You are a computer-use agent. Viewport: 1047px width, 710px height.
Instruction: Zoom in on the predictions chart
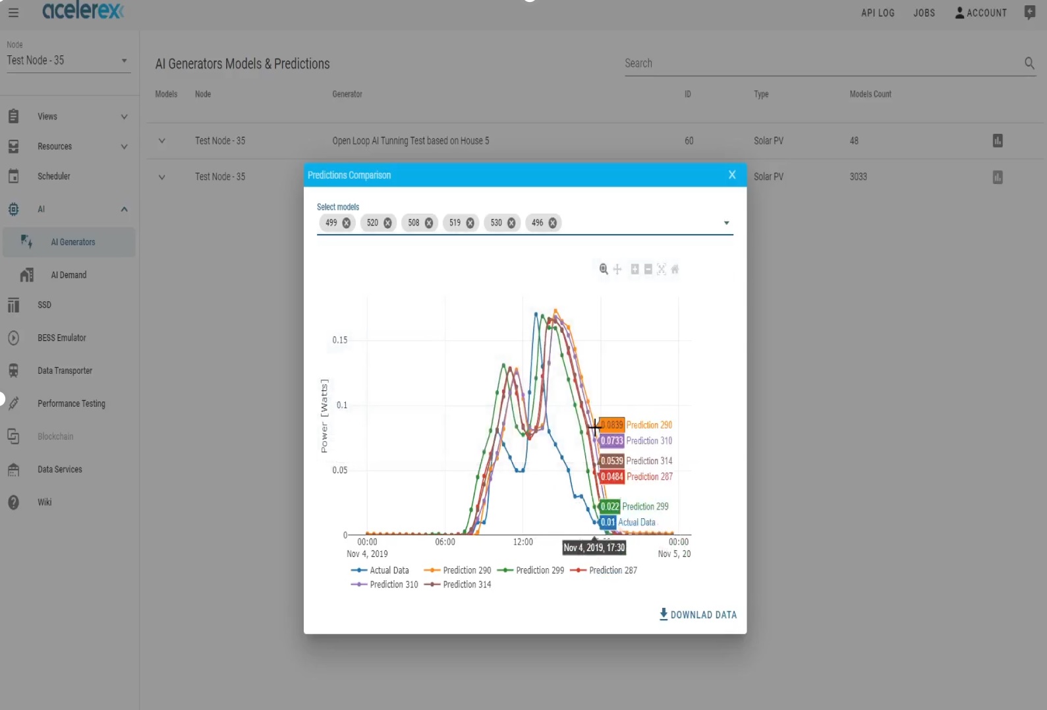coord(635,269)
